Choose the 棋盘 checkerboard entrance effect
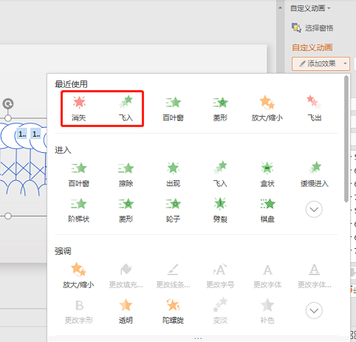Viewport: 356px width, 342px height. 267,210
